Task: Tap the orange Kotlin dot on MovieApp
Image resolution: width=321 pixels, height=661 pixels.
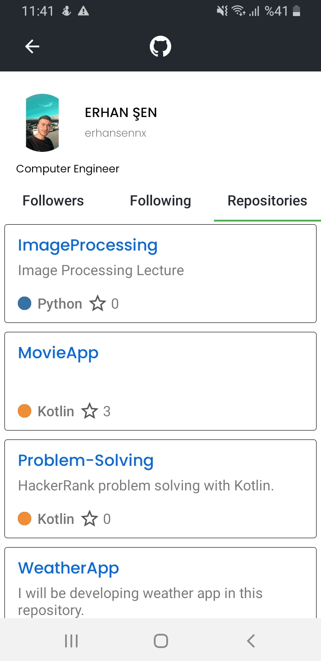Action: 25,411
